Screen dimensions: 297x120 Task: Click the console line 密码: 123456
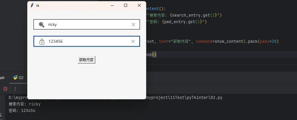point(22,110)
